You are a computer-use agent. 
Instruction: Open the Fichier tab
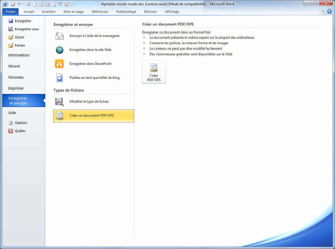[x=10, y=12]
